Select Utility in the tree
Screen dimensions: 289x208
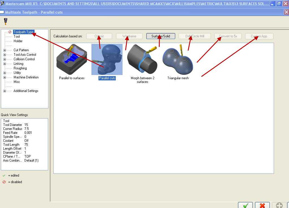(17, 73)
